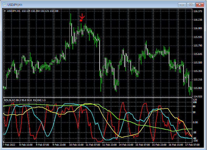207x150 pixels.
Task: Click the 115.935 price axis label
Action: tap(198, 37)
